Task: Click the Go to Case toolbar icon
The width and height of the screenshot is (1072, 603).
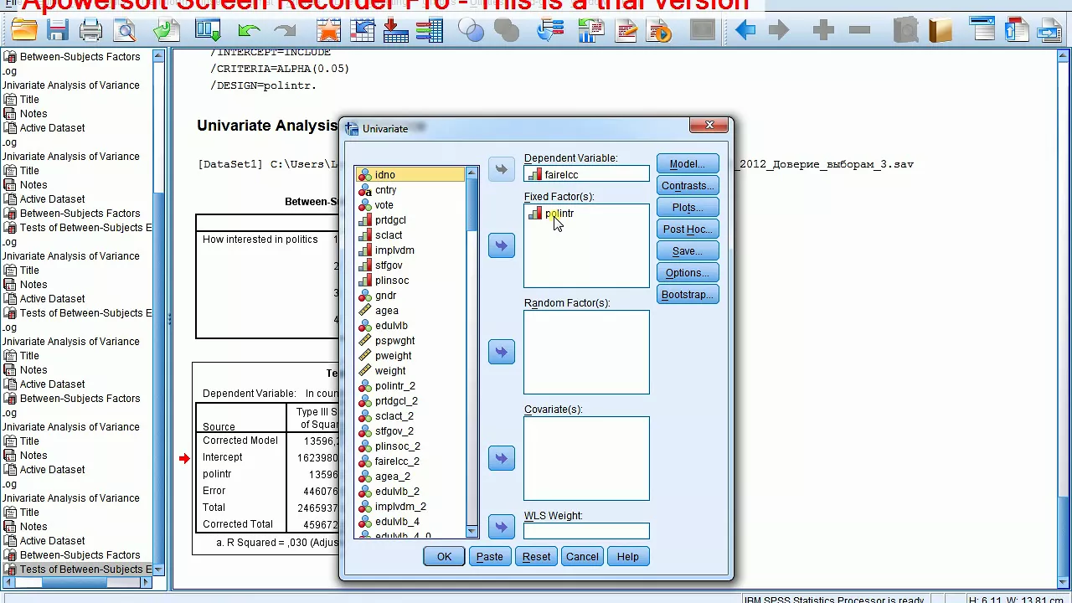Action: pyautogui.click(x=362, y=31)
